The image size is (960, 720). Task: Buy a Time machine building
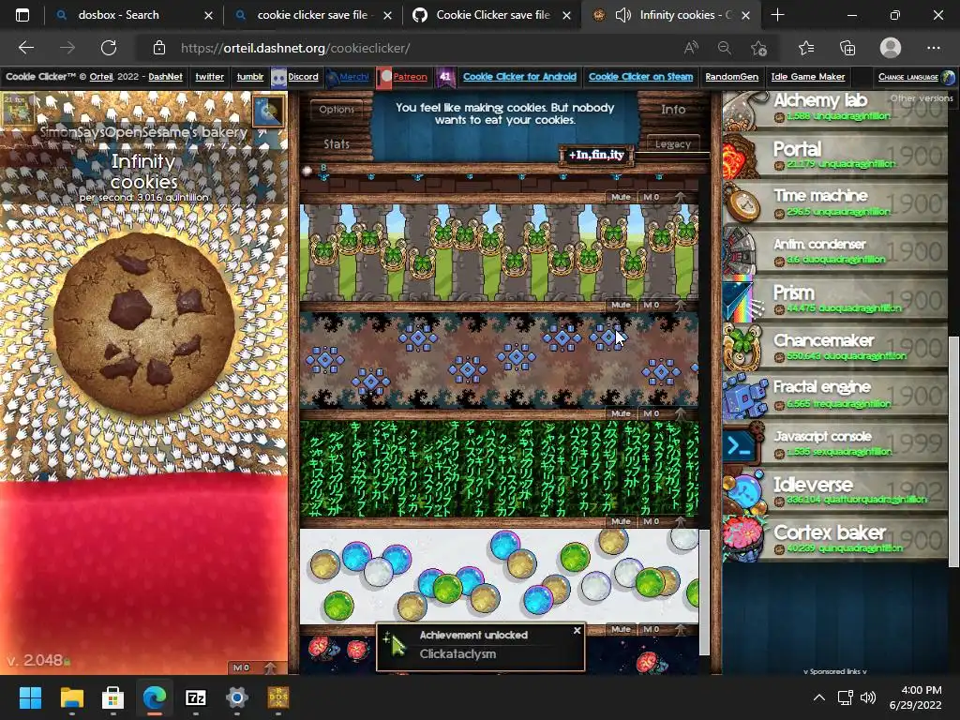pos(835,202)
